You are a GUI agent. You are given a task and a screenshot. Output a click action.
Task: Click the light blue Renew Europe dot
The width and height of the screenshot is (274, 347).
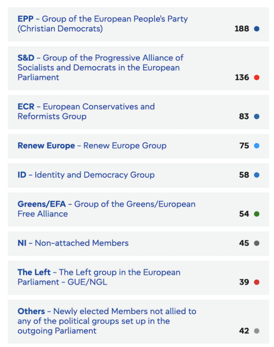(x=257, y=146)
